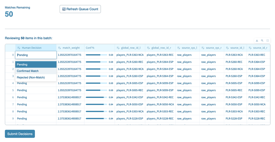
Task: Click the source_id_l column header
Action: (x=236, y=48)
